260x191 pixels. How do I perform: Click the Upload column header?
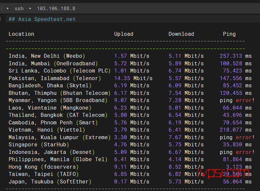click(124, 34)
